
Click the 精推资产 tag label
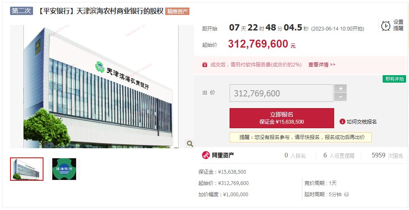pyautogui.click(x=177, y=11)
